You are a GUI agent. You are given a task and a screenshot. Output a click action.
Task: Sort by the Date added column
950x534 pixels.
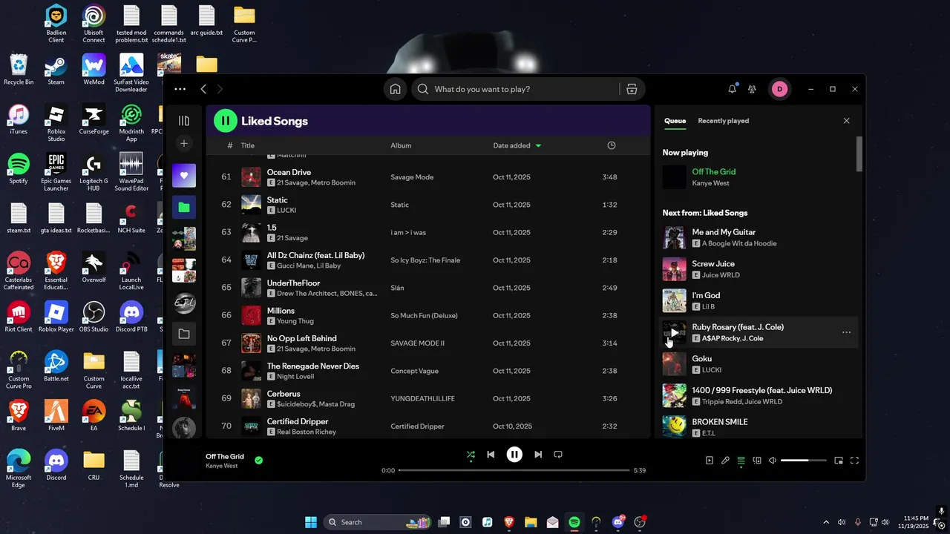click(x=517, y=145)
